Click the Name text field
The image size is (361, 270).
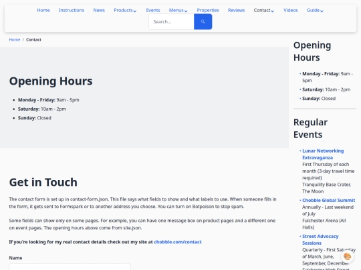[70, 267]
